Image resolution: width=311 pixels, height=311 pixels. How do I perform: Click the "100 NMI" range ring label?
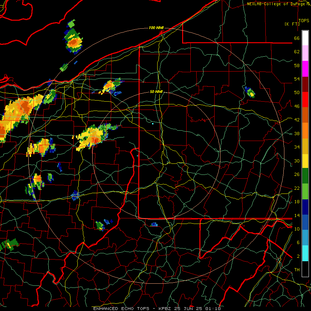[156, 28]
